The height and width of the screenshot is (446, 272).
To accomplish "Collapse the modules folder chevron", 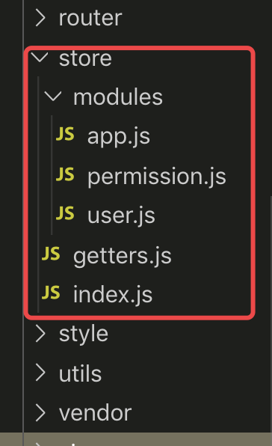I will pyautogui.click(x=53, y=97).
